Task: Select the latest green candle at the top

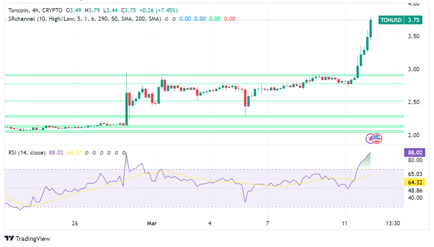Action: (370, 28)
